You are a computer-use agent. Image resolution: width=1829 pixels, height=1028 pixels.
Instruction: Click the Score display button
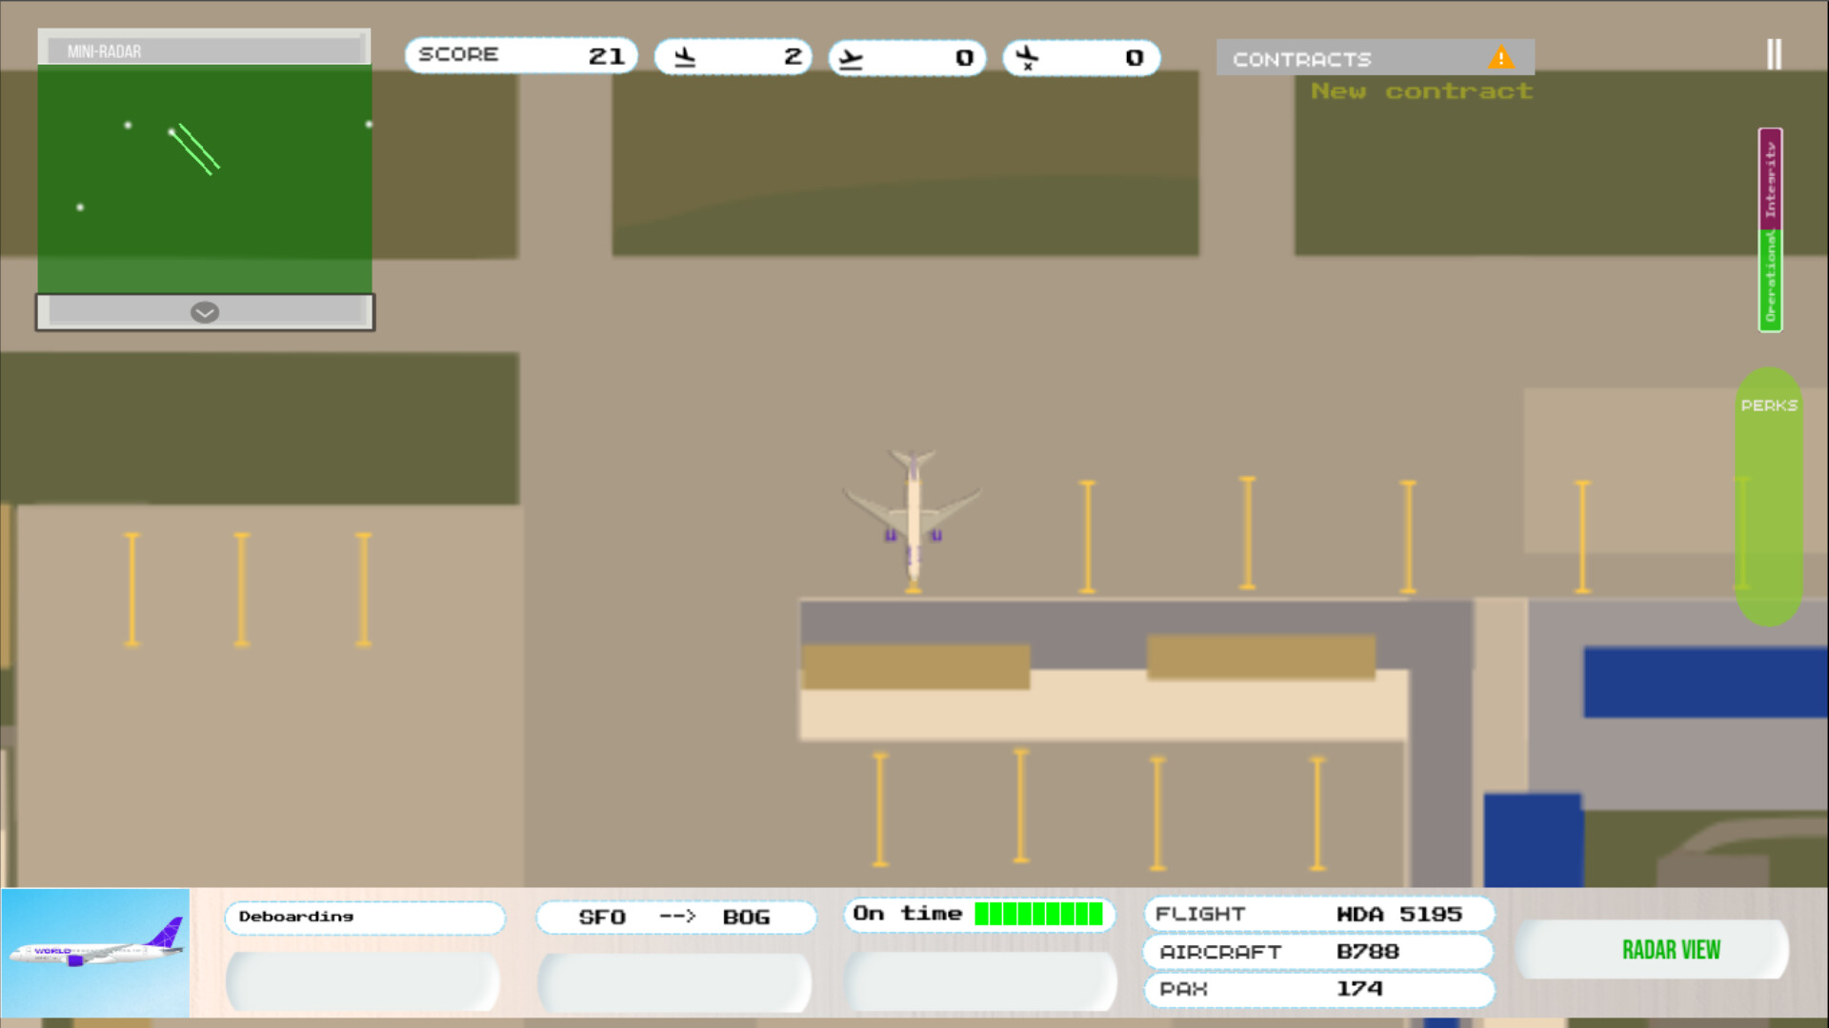pyautogui.click(x=521, y=54)
